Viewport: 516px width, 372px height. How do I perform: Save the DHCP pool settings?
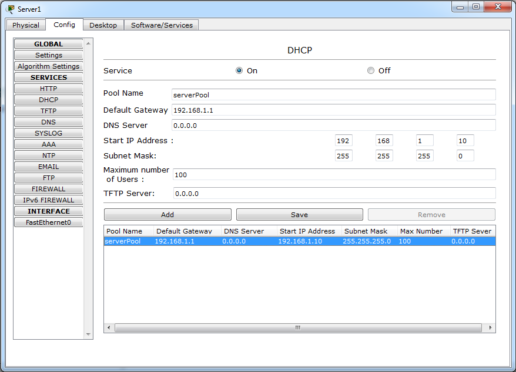click(299, 214)
